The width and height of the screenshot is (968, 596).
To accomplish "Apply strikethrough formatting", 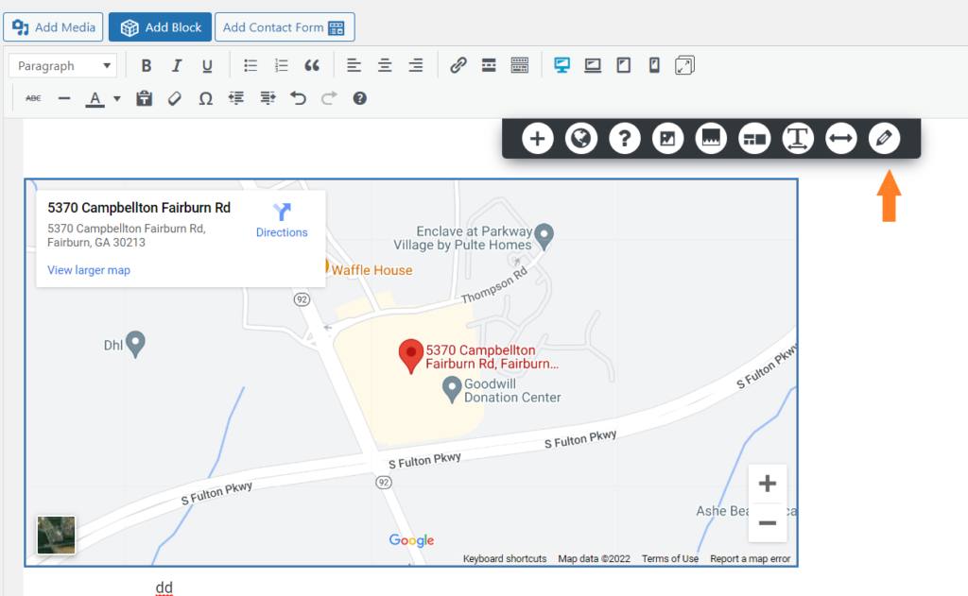I will pos(33,98).
